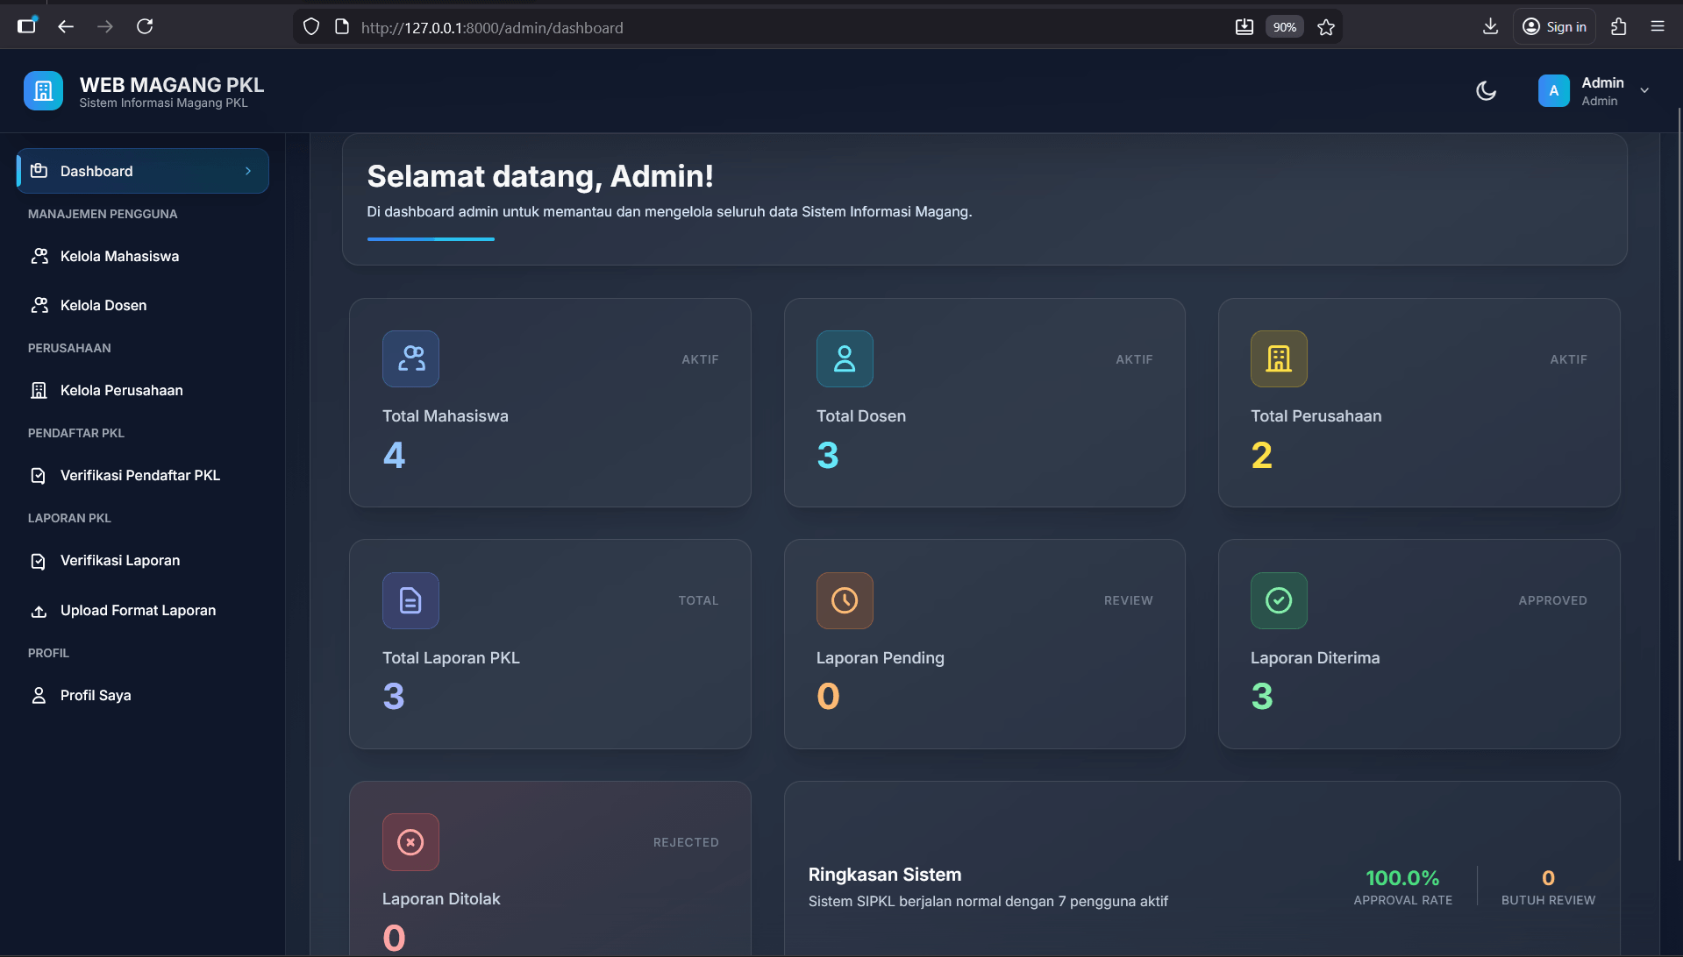1683x957 pixels.
Task: Open the browser hamburger menu
Action: [x=1658, y=26]
